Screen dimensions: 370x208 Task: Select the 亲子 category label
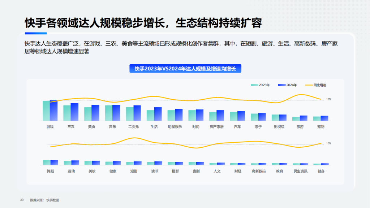point(258,127)
